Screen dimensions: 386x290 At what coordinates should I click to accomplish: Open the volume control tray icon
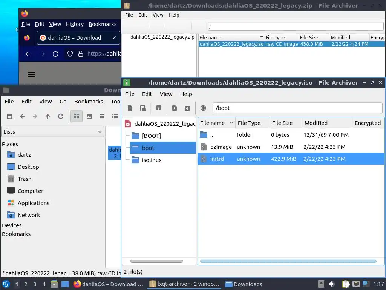point(332,284)
